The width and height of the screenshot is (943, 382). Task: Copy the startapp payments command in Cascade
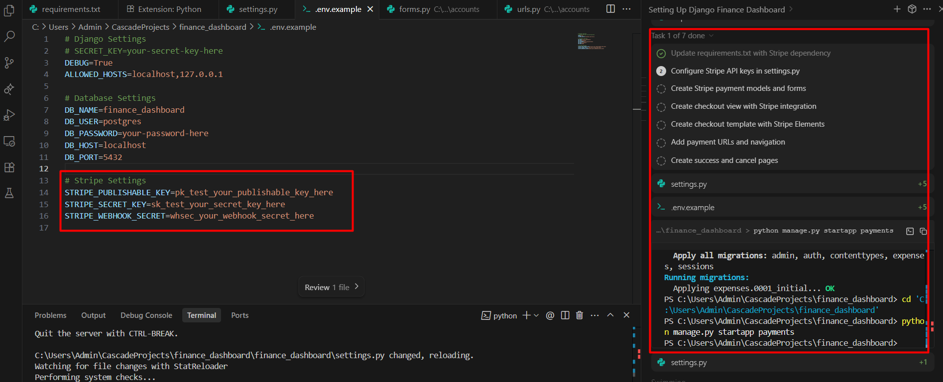[923, 231]
